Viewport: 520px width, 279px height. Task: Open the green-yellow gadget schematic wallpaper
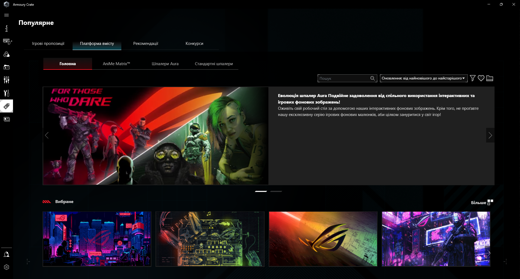pyautogui.click(x=210, y=239)
